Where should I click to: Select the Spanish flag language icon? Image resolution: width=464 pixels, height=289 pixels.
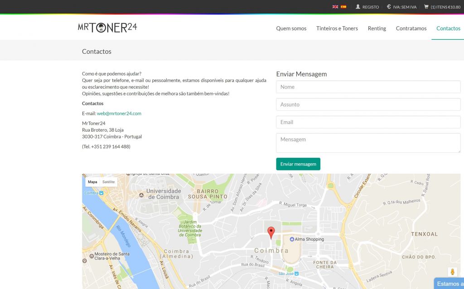click(x=343, y=7)
